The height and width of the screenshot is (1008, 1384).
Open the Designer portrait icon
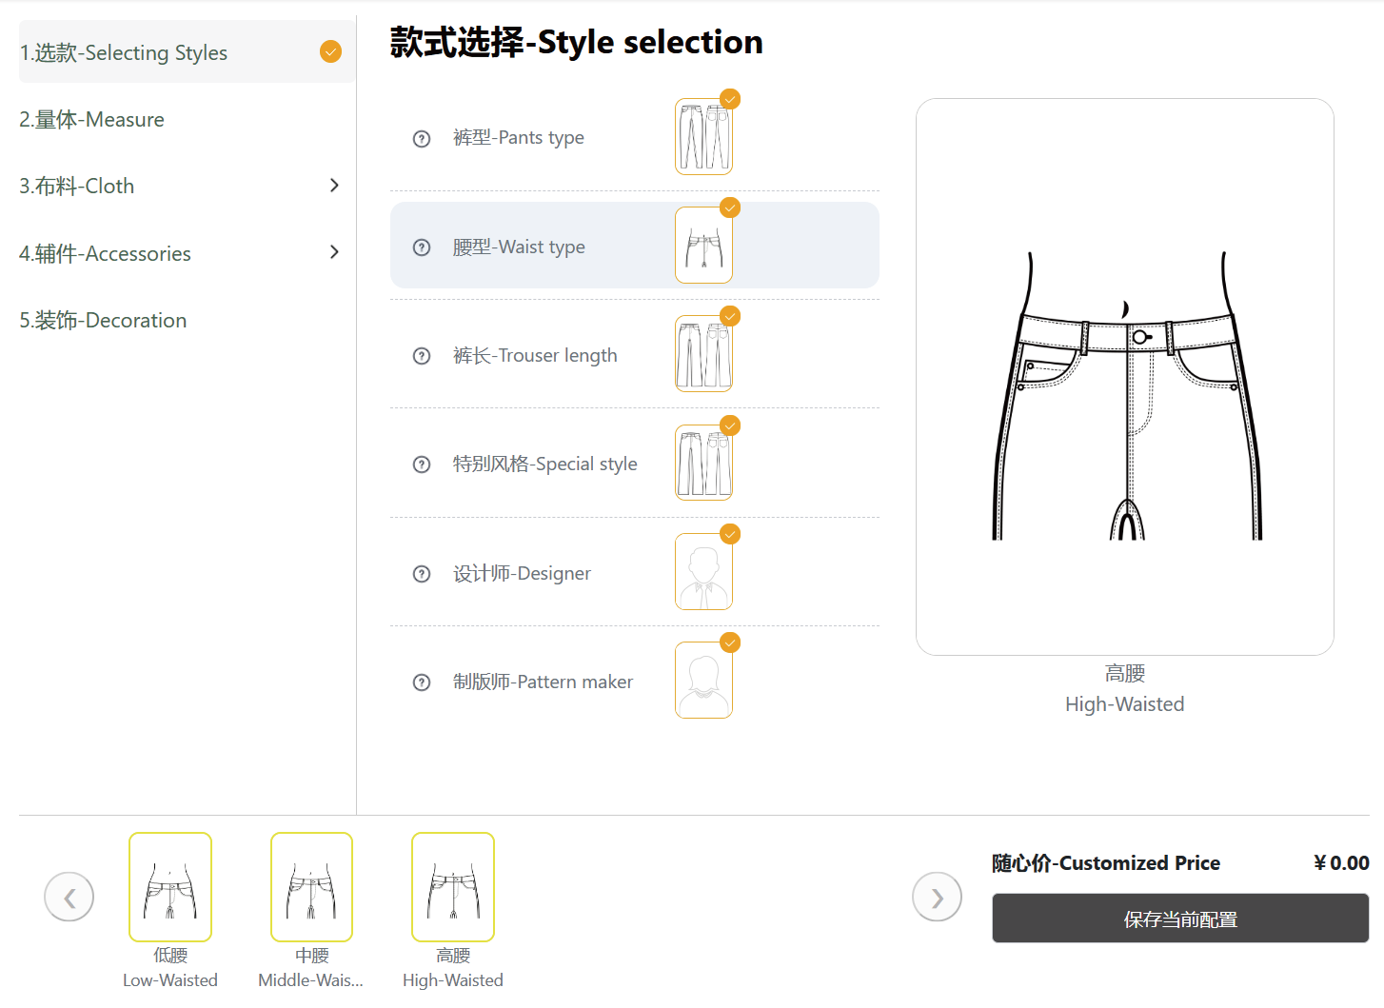tap(703, 571)
